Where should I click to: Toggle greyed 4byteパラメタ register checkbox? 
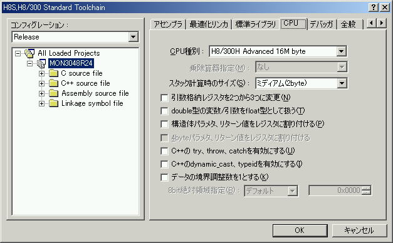pos(164,138)
